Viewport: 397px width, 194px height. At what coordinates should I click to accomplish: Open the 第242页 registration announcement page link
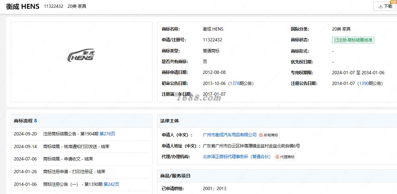tap(111, 184)
